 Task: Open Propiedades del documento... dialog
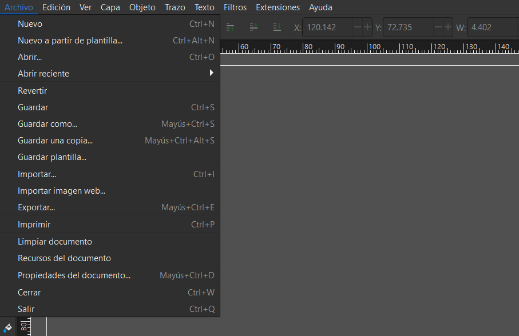[x=110, y=275]
